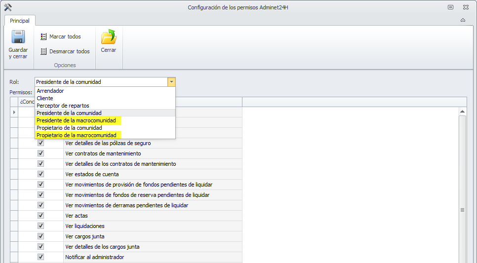The width and height of the screenshot is (477, 263).
Task: Pick Presidente de la macrocomunidad role
Action: [105, 120]
